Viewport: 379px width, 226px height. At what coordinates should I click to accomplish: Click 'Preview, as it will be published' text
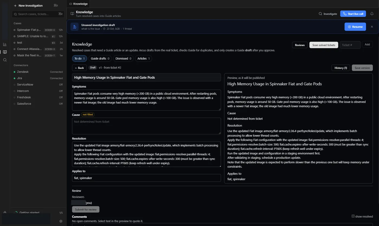246,78
